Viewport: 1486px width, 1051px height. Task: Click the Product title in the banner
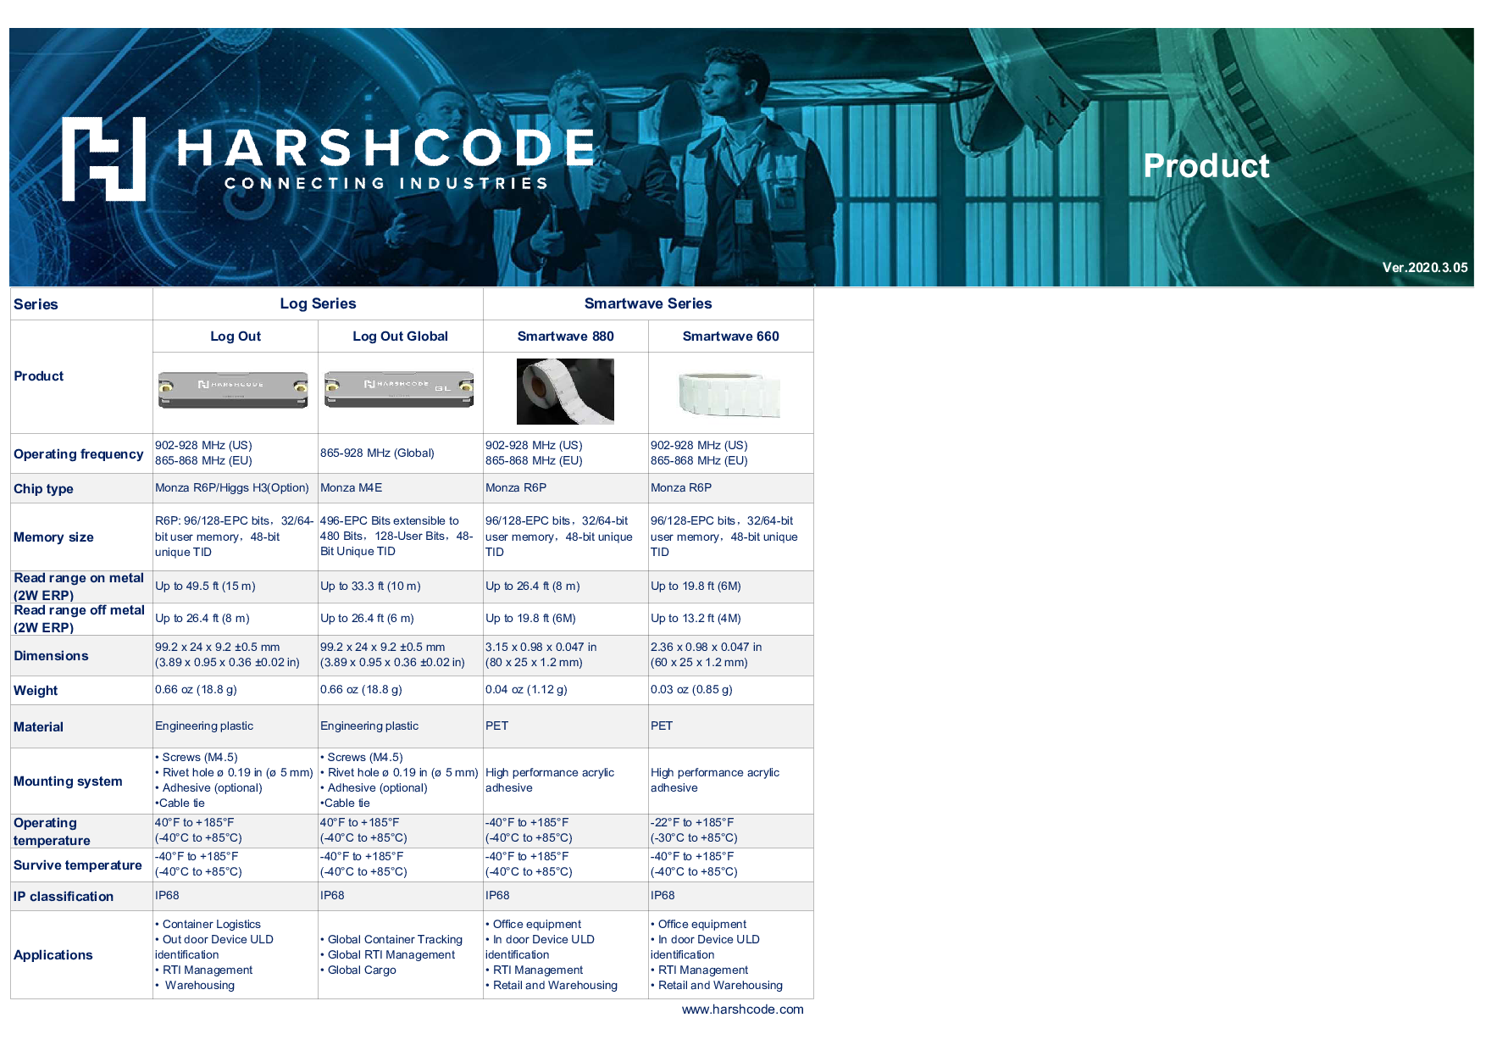tap(1206, 166)
